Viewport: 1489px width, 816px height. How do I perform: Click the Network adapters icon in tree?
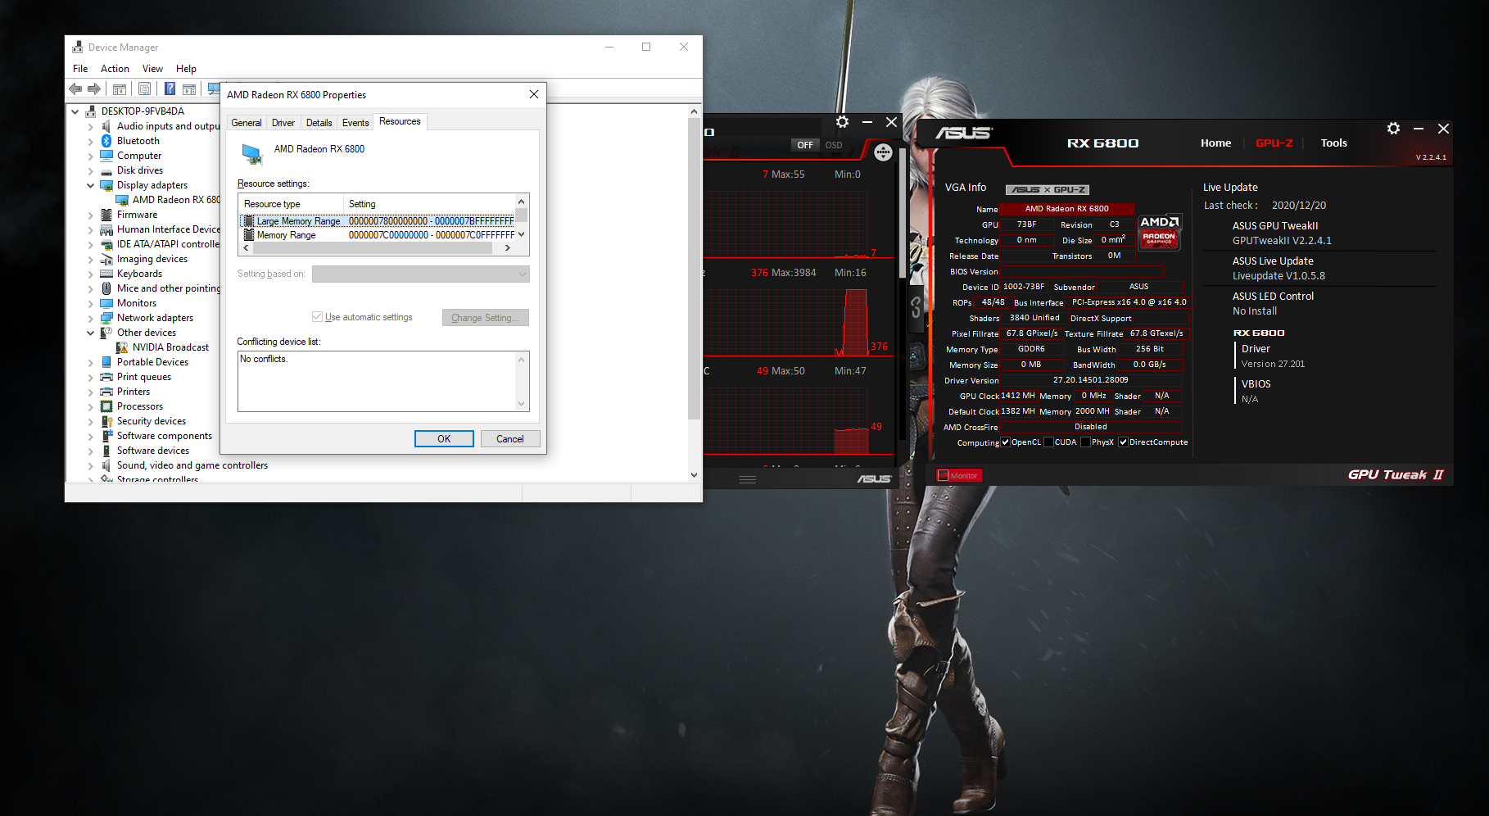106,318
